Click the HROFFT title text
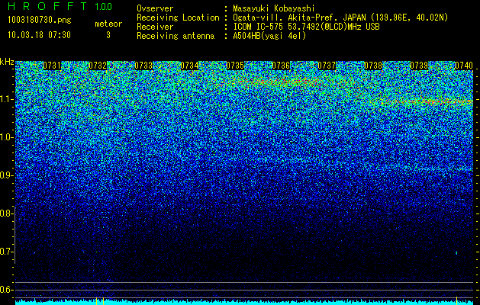This screenshot has width=480, height=305. (47, 6)
